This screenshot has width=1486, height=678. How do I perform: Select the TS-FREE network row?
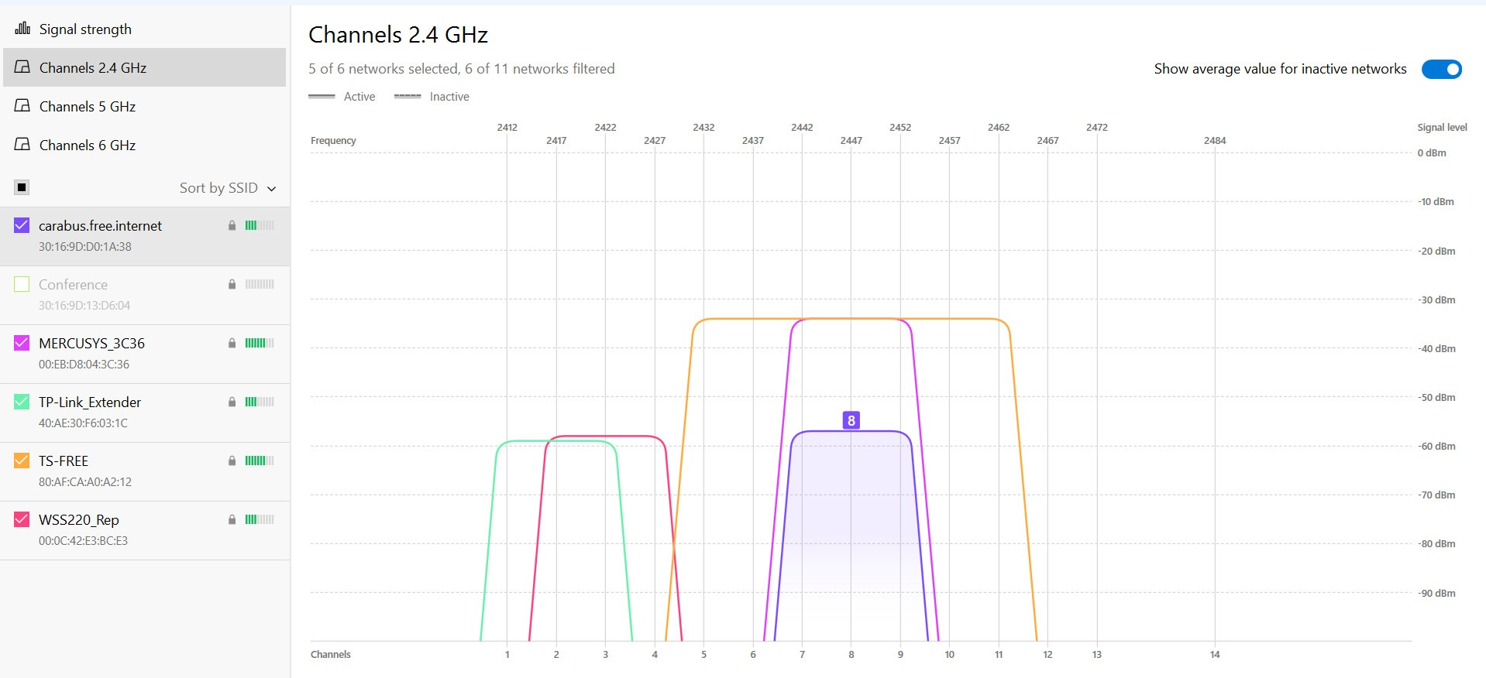point(116,471)
